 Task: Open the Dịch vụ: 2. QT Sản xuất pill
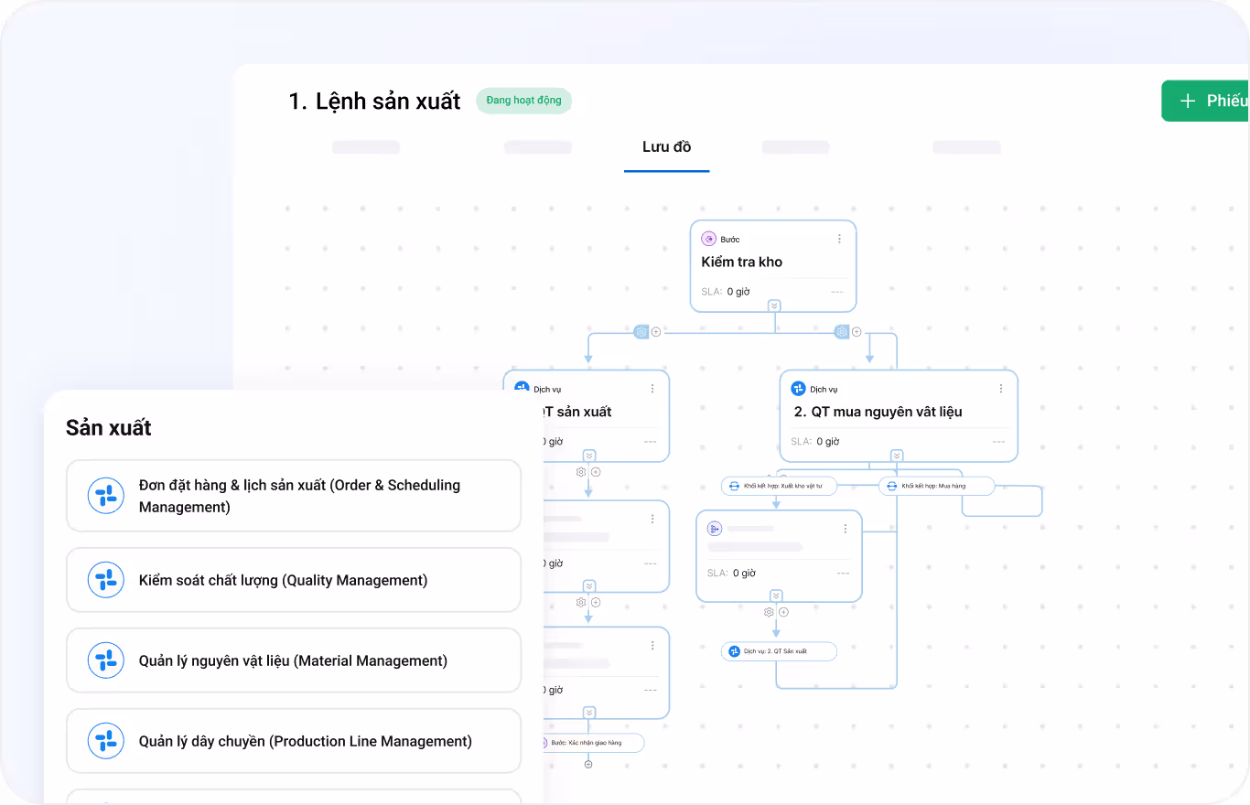[x=779, y=651]
